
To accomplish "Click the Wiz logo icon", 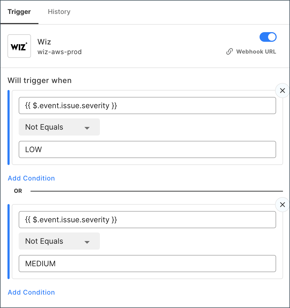I will click(x=19, y=46).
